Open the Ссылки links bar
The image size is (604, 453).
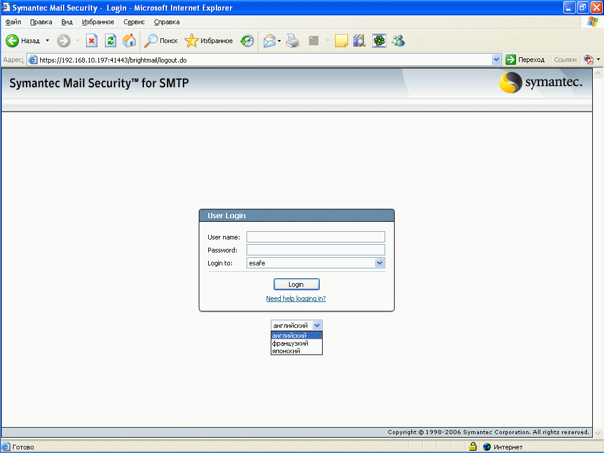pos(565,60)
